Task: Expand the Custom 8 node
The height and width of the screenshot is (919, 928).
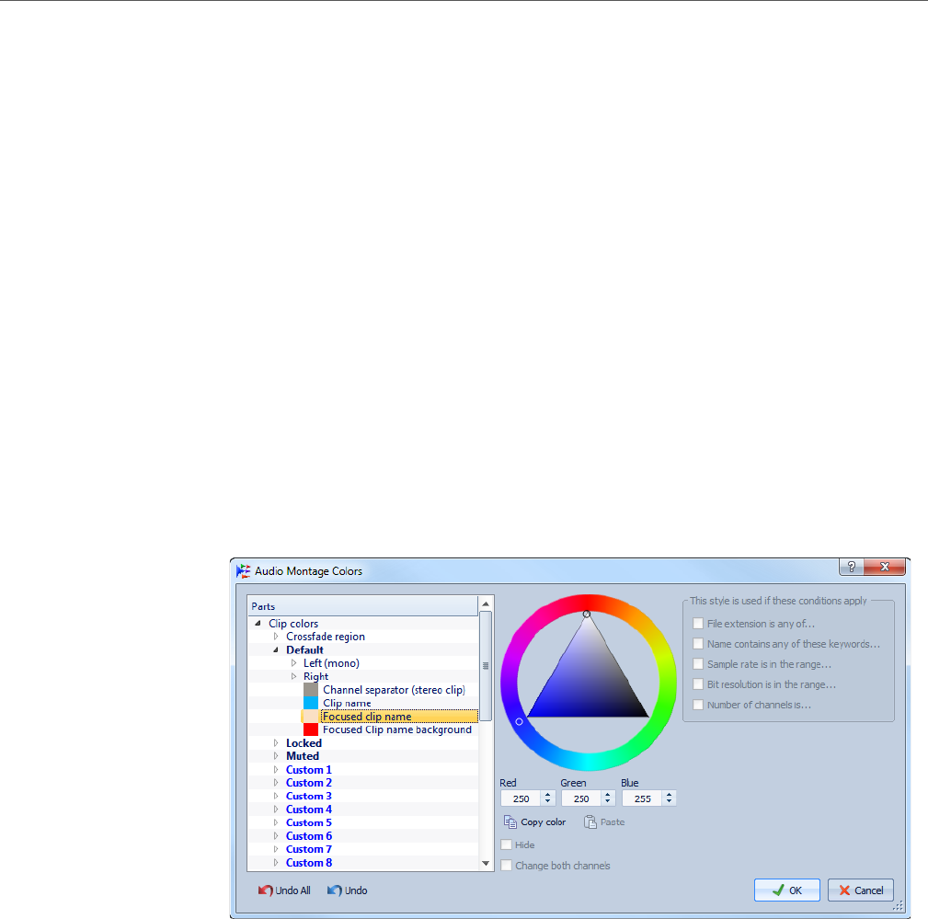Action: 276,863
